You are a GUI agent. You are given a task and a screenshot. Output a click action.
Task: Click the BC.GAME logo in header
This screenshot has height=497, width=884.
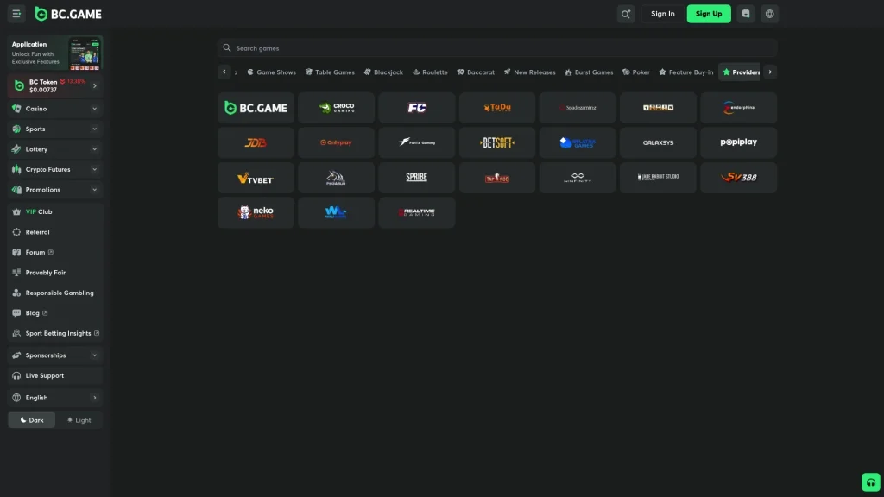coord(68,14)
